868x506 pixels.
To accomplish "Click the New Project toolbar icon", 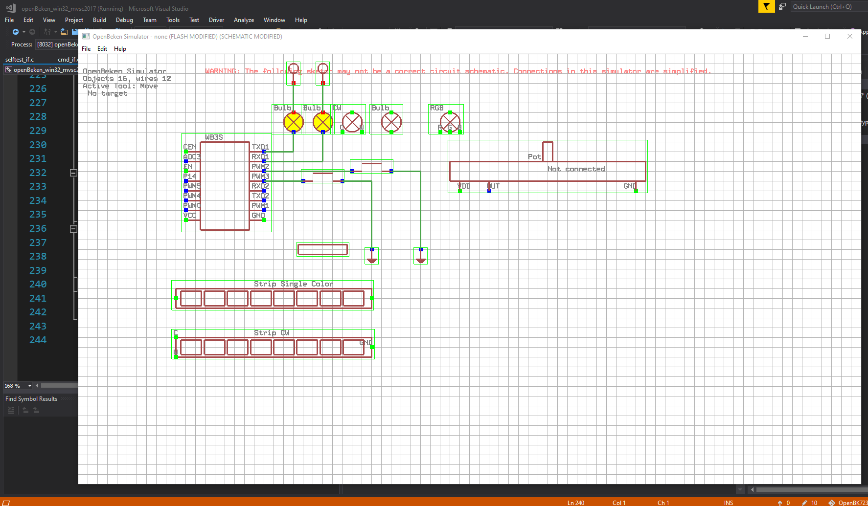I will 47,32.
